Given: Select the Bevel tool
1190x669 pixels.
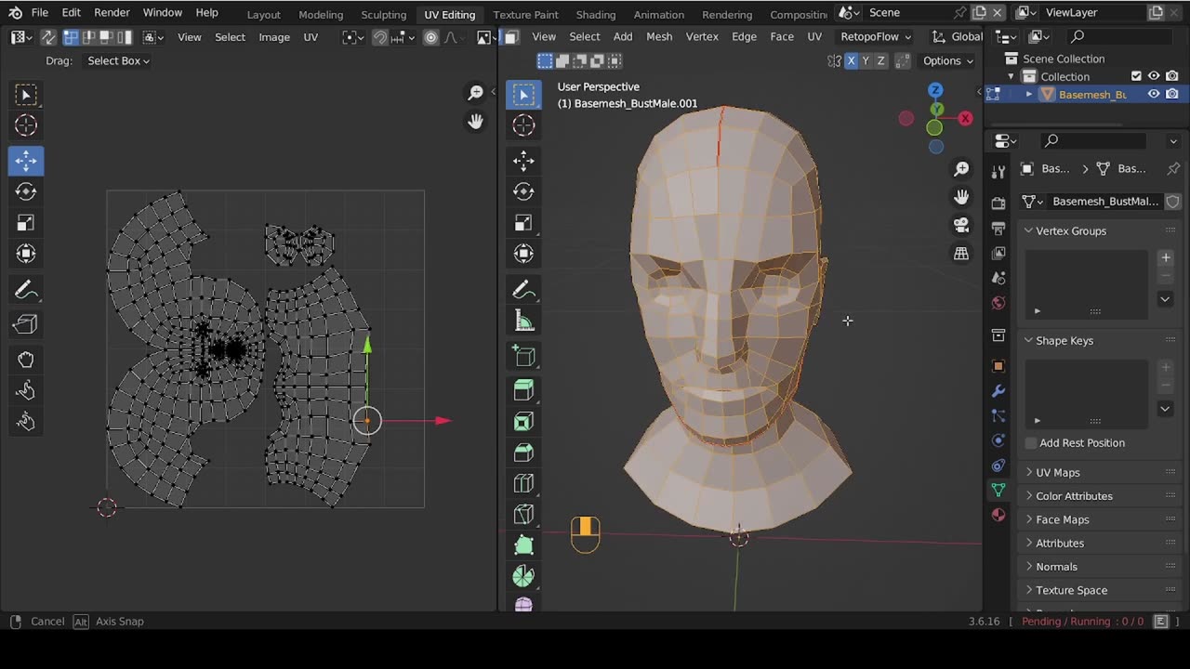Looking at the screenshot, I should [x=523, y=453].
